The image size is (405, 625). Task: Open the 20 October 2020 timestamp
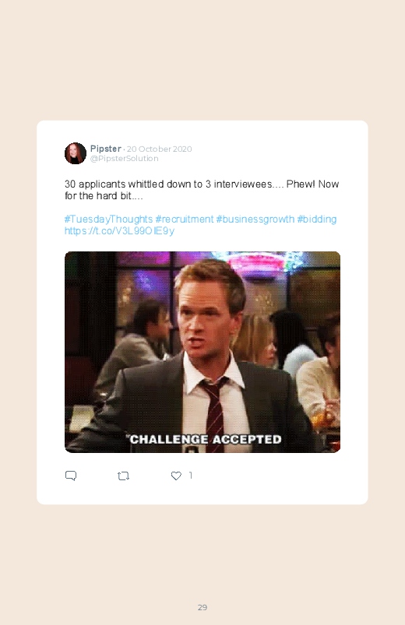159,149
